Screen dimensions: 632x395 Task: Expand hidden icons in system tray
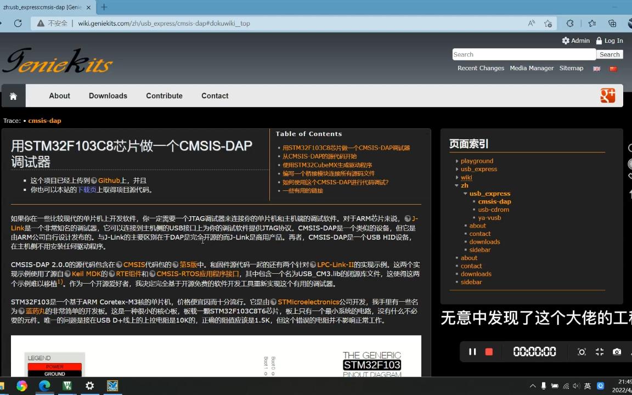[533, 386]
